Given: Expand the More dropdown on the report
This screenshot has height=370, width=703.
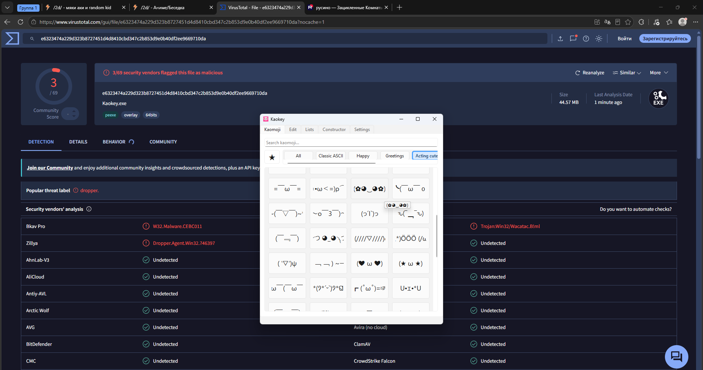Looking at the screenshot, I should pos(659,73).
